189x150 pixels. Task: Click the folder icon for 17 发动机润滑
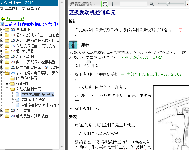[7, 51]
